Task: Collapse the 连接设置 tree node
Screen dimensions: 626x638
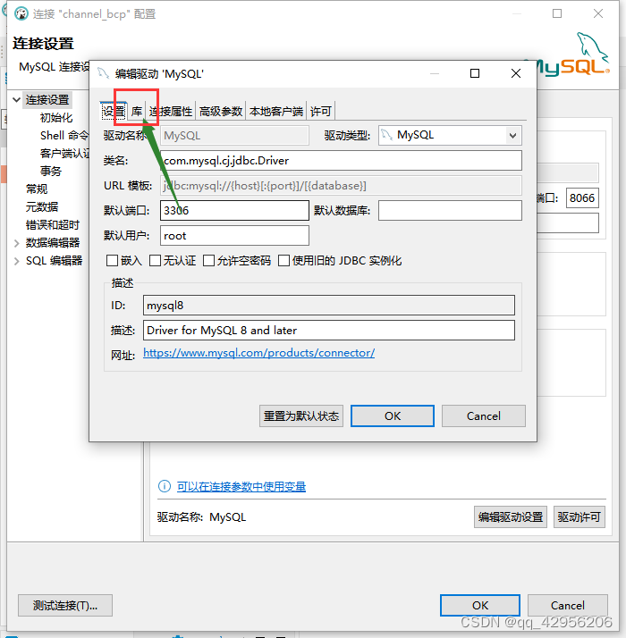Action: point(17,100)
